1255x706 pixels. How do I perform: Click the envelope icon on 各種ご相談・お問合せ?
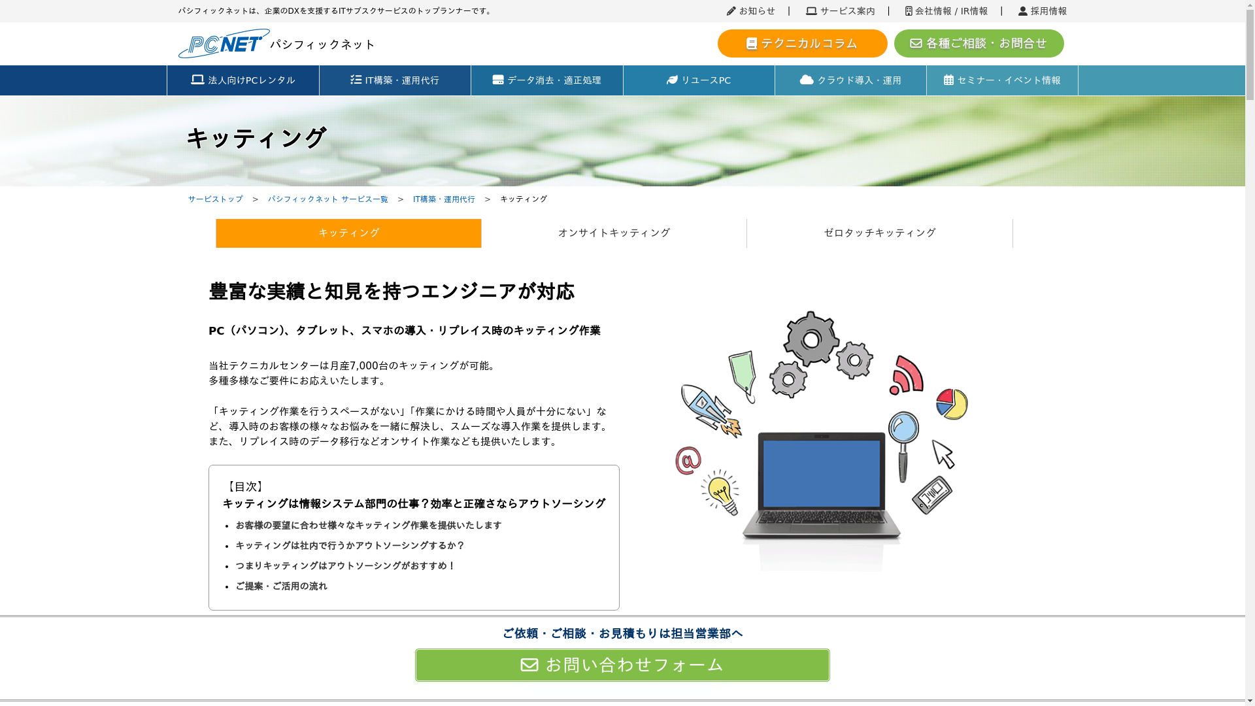tap(916, 44)
